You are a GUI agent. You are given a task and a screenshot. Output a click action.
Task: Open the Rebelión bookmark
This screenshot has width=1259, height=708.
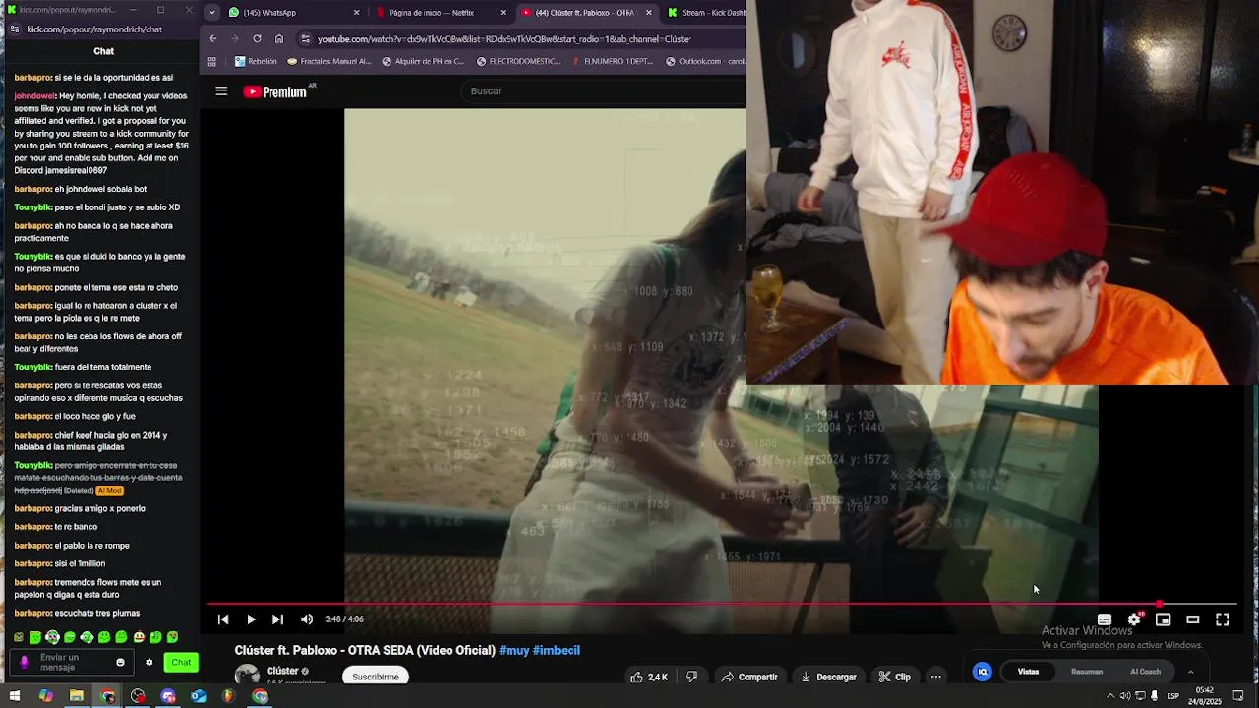(x=256, y=61)
